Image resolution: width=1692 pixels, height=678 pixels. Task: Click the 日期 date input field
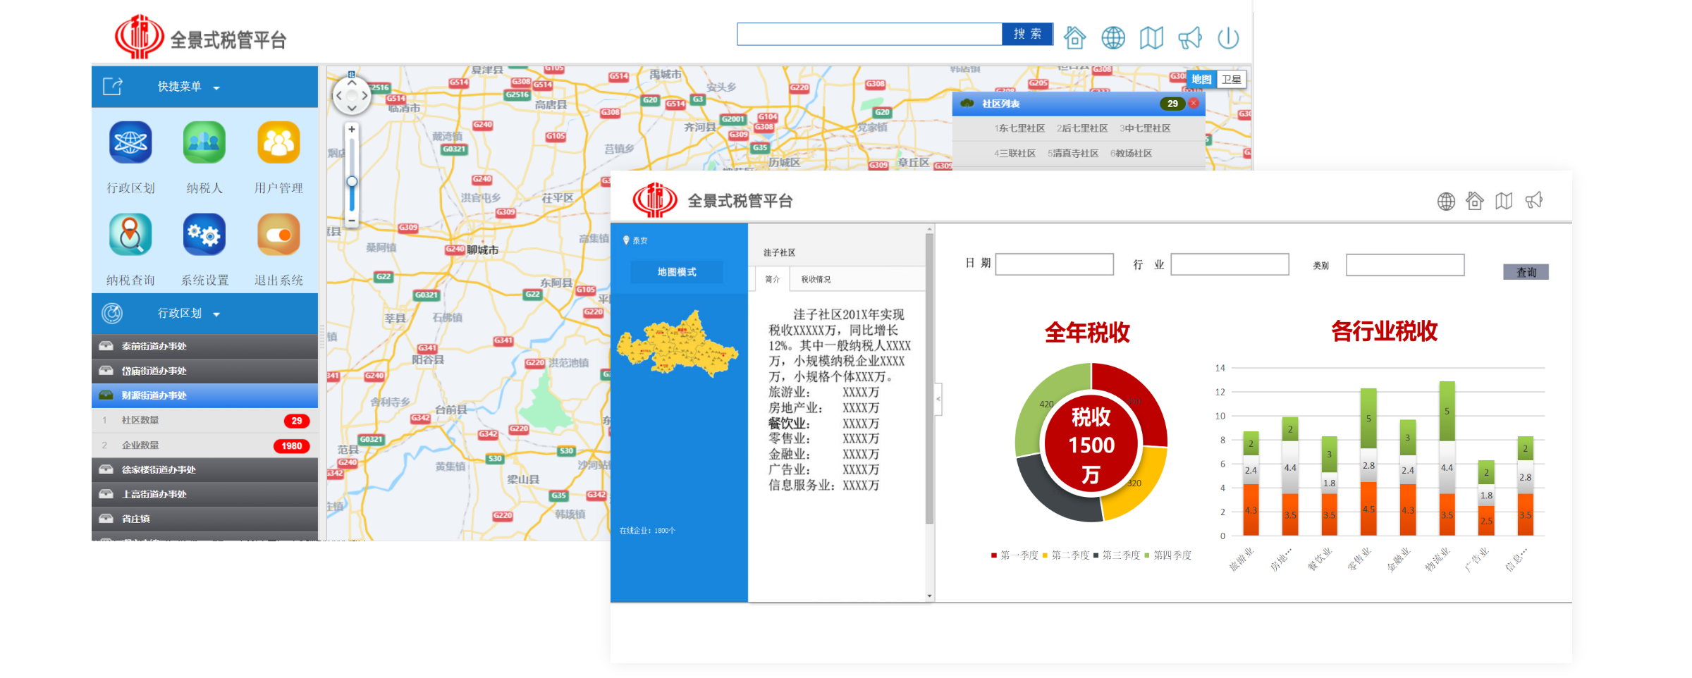[1054, 264]
